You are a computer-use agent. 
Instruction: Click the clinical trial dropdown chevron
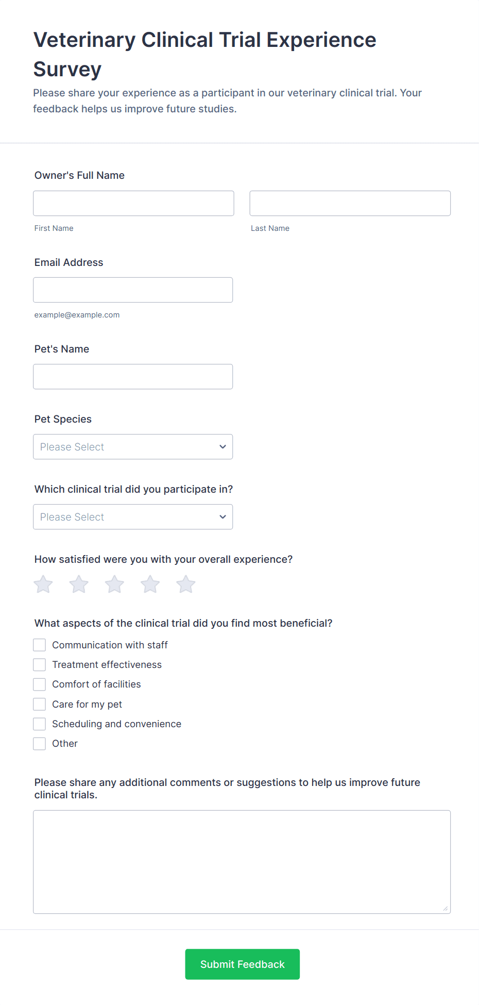point(223,517)
